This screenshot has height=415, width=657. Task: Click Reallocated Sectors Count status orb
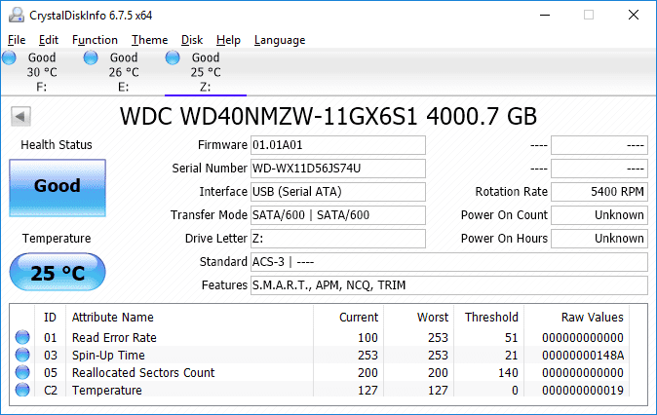pyautogui.click(x=22, y=373)
